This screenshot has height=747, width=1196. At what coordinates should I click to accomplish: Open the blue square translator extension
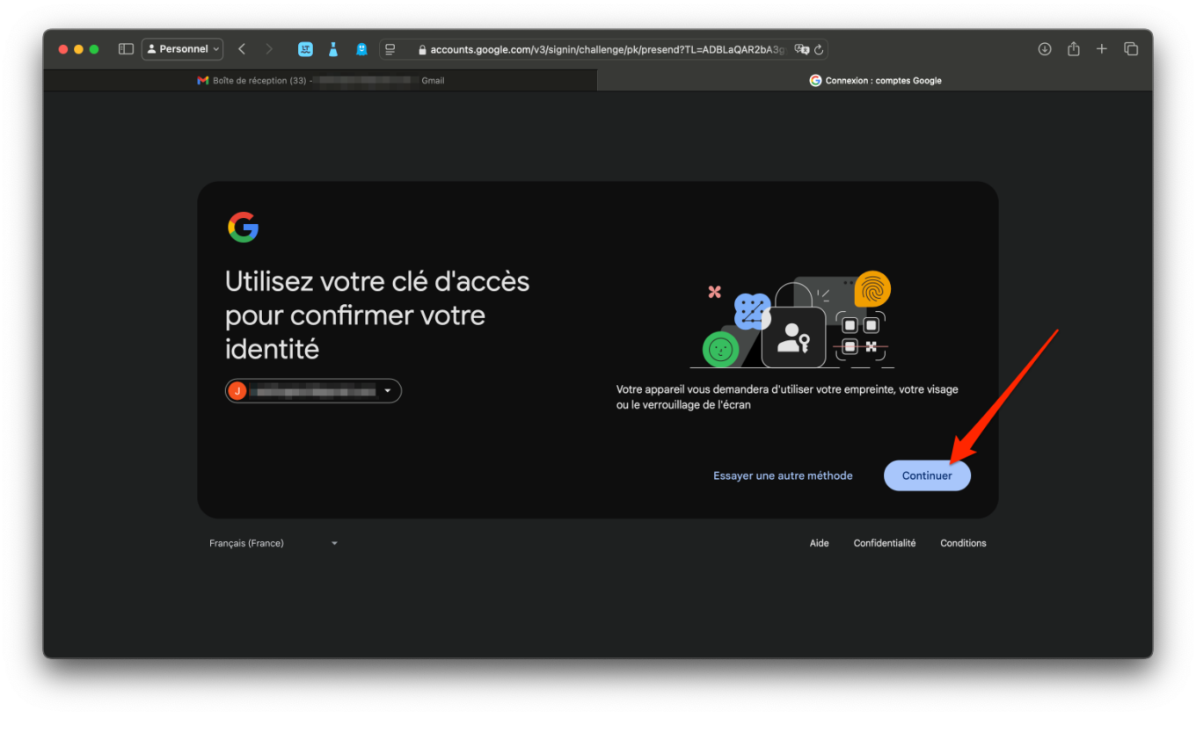click(x=305, y=49)
